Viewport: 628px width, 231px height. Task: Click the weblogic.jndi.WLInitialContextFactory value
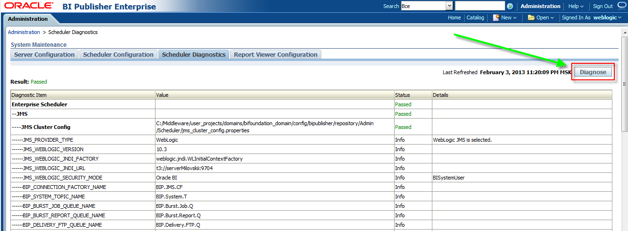tap(199, 159)
